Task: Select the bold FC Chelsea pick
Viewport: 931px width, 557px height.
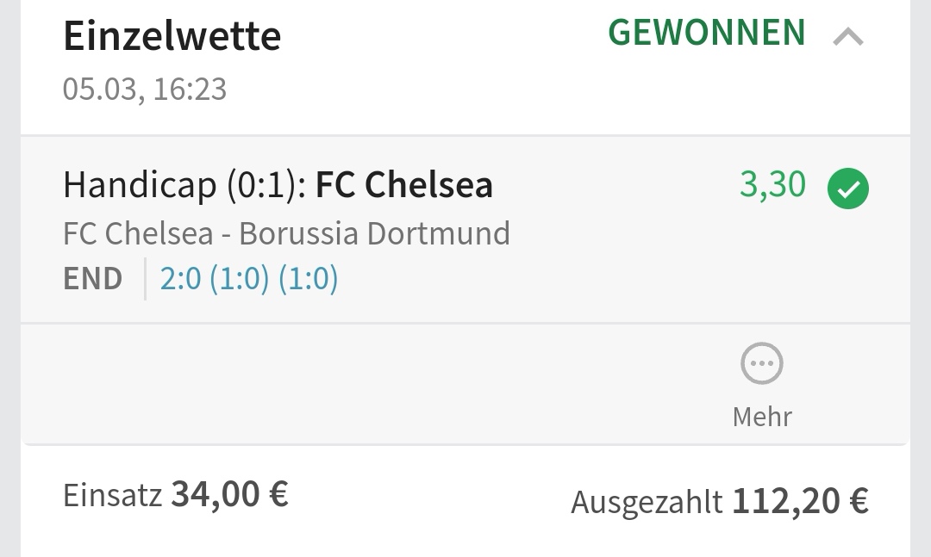Action: (404, 185)
